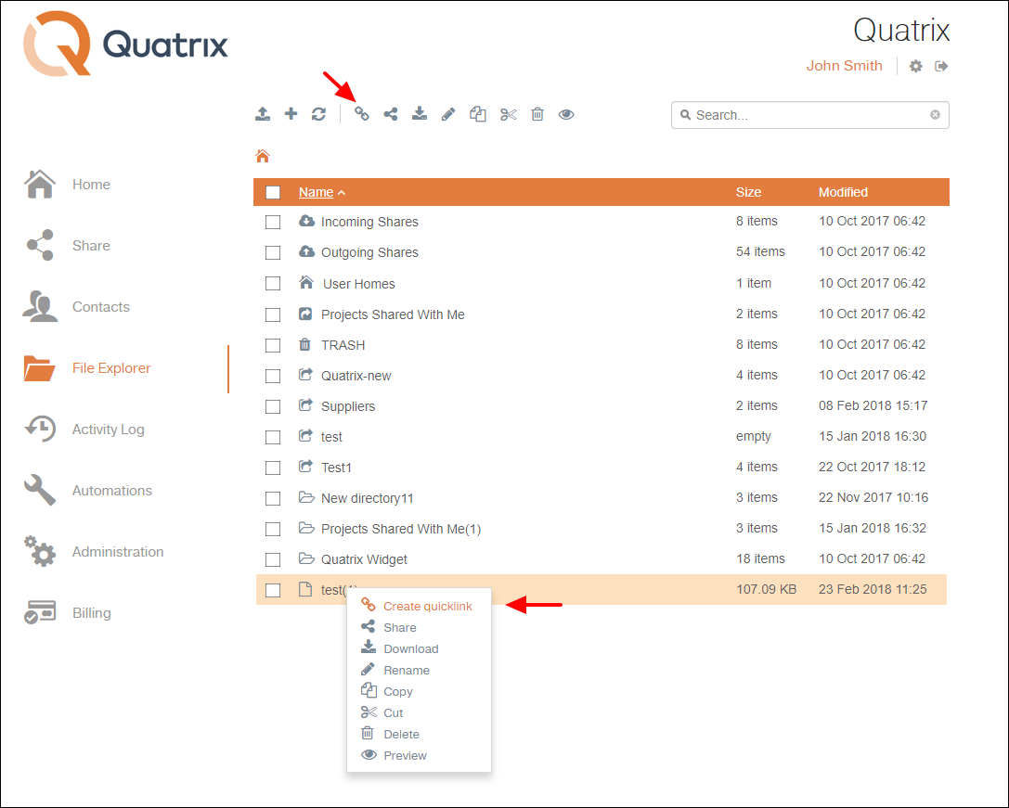
Task: Click the 'empty' size cell of test
Action: [x=754, y=437]
